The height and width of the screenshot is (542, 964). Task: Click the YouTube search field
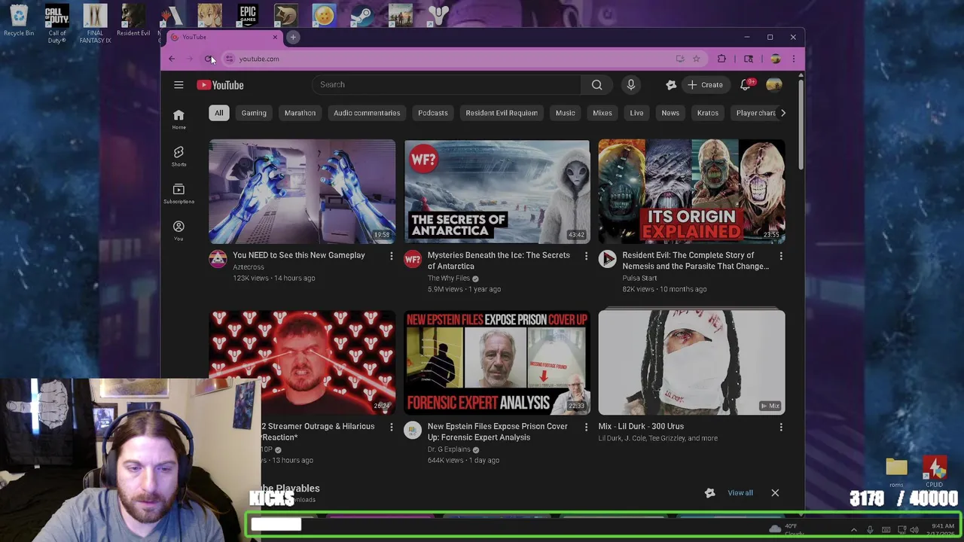pyautogui.click(x=447, y=85)
